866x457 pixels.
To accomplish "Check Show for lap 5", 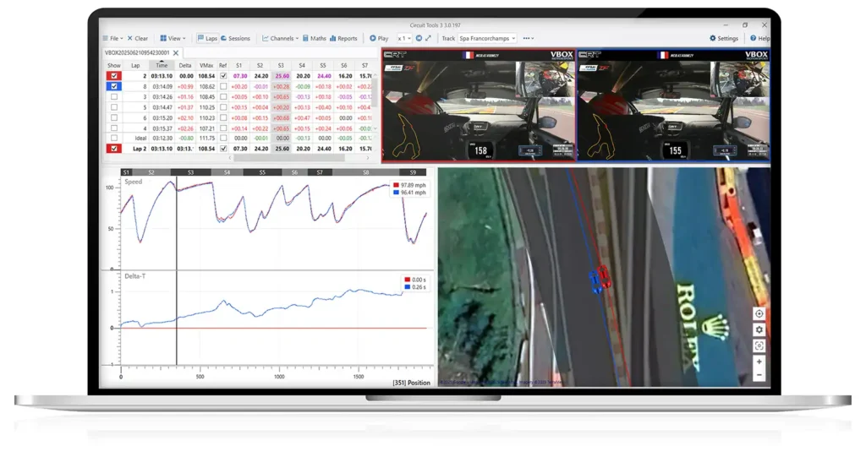I will 114,107.
